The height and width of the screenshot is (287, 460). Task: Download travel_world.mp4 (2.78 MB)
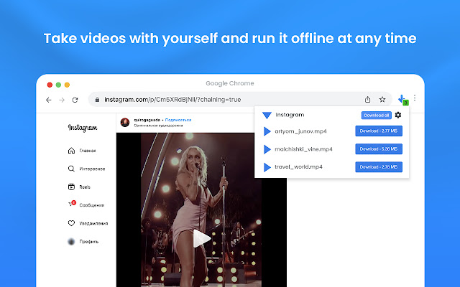tap(379, 167)
